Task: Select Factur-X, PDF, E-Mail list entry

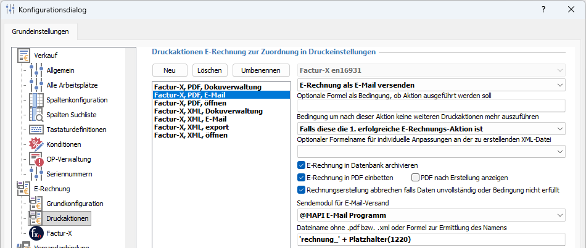Action: [221, 95]
